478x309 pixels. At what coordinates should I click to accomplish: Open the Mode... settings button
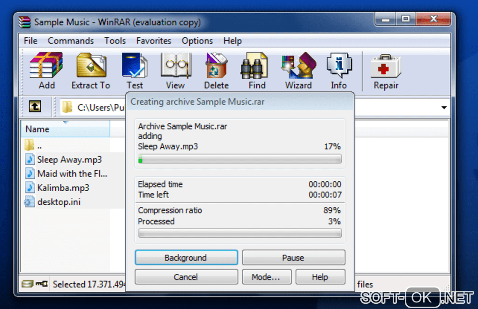tap(267, 277)
